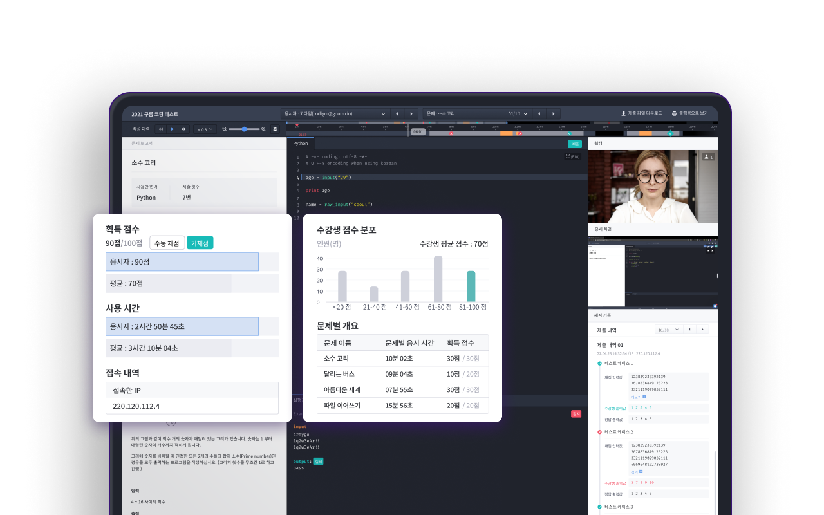Go to next submission arrow in 제출 내역
Image resolution: width=824 pixels, height=515 pixels.
click(702, 330)
